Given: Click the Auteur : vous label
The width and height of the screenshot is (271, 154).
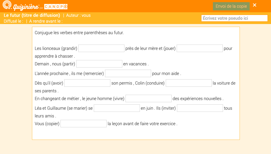Looking at the screenshot, I should (x=78, y=15).
